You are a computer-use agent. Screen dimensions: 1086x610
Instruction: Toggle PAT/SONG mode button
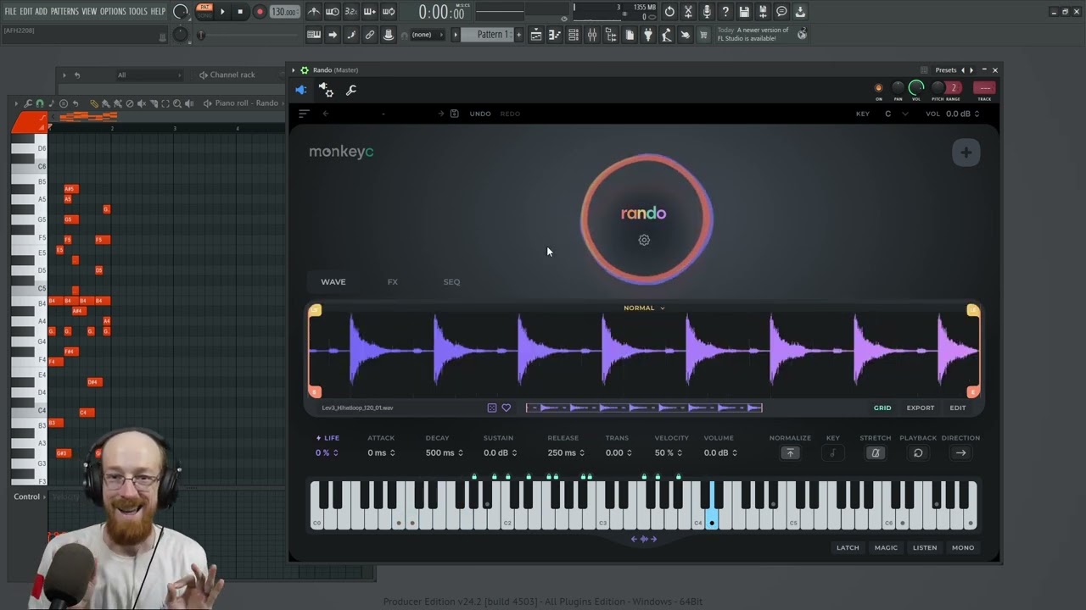click(204, 11)
